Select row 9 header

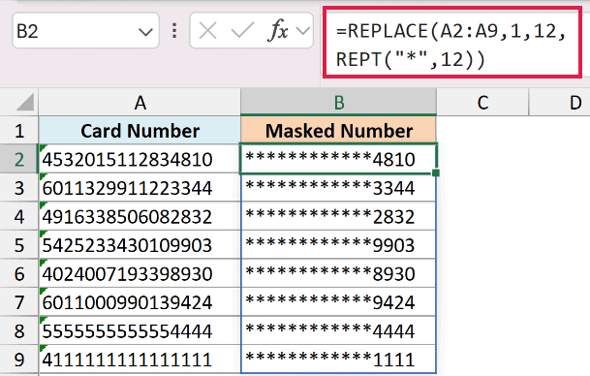point(19,360)
